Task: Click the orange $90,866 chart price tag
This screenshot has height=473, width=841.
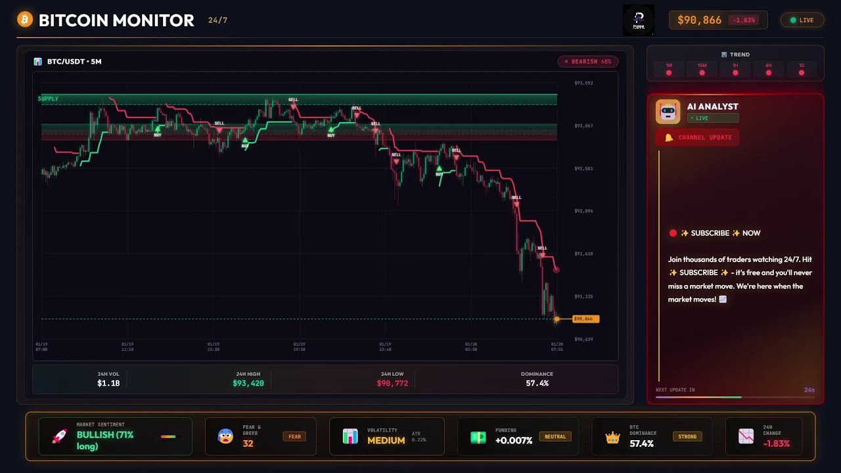Action: point(585,319)
